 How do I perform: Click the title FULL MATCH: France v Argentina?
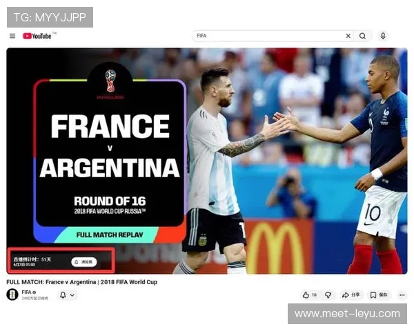coord(82,282)
